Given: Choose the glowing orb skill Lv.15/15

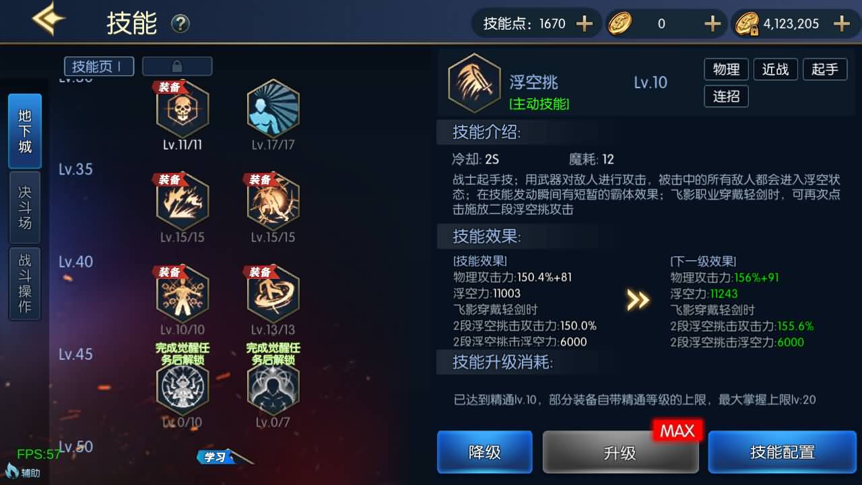Looking at the screenshot, I should pos(273,201).
